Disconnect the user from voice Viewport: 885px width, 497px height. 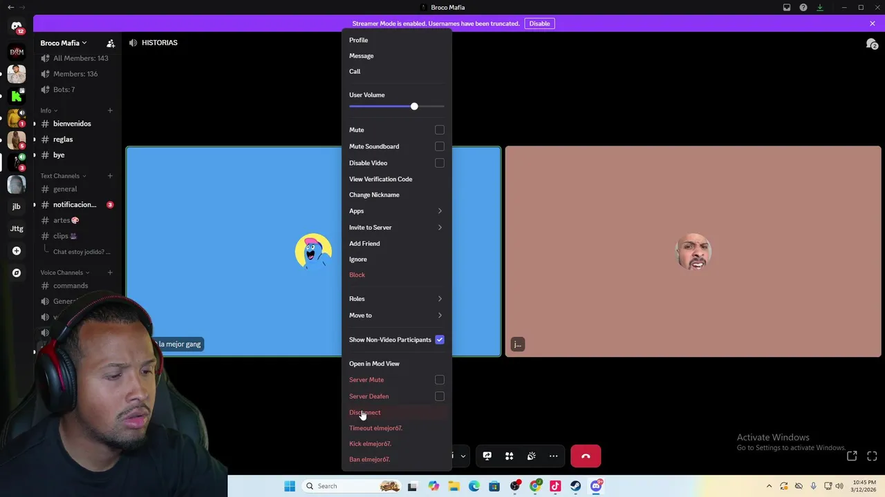click(396, 413)
